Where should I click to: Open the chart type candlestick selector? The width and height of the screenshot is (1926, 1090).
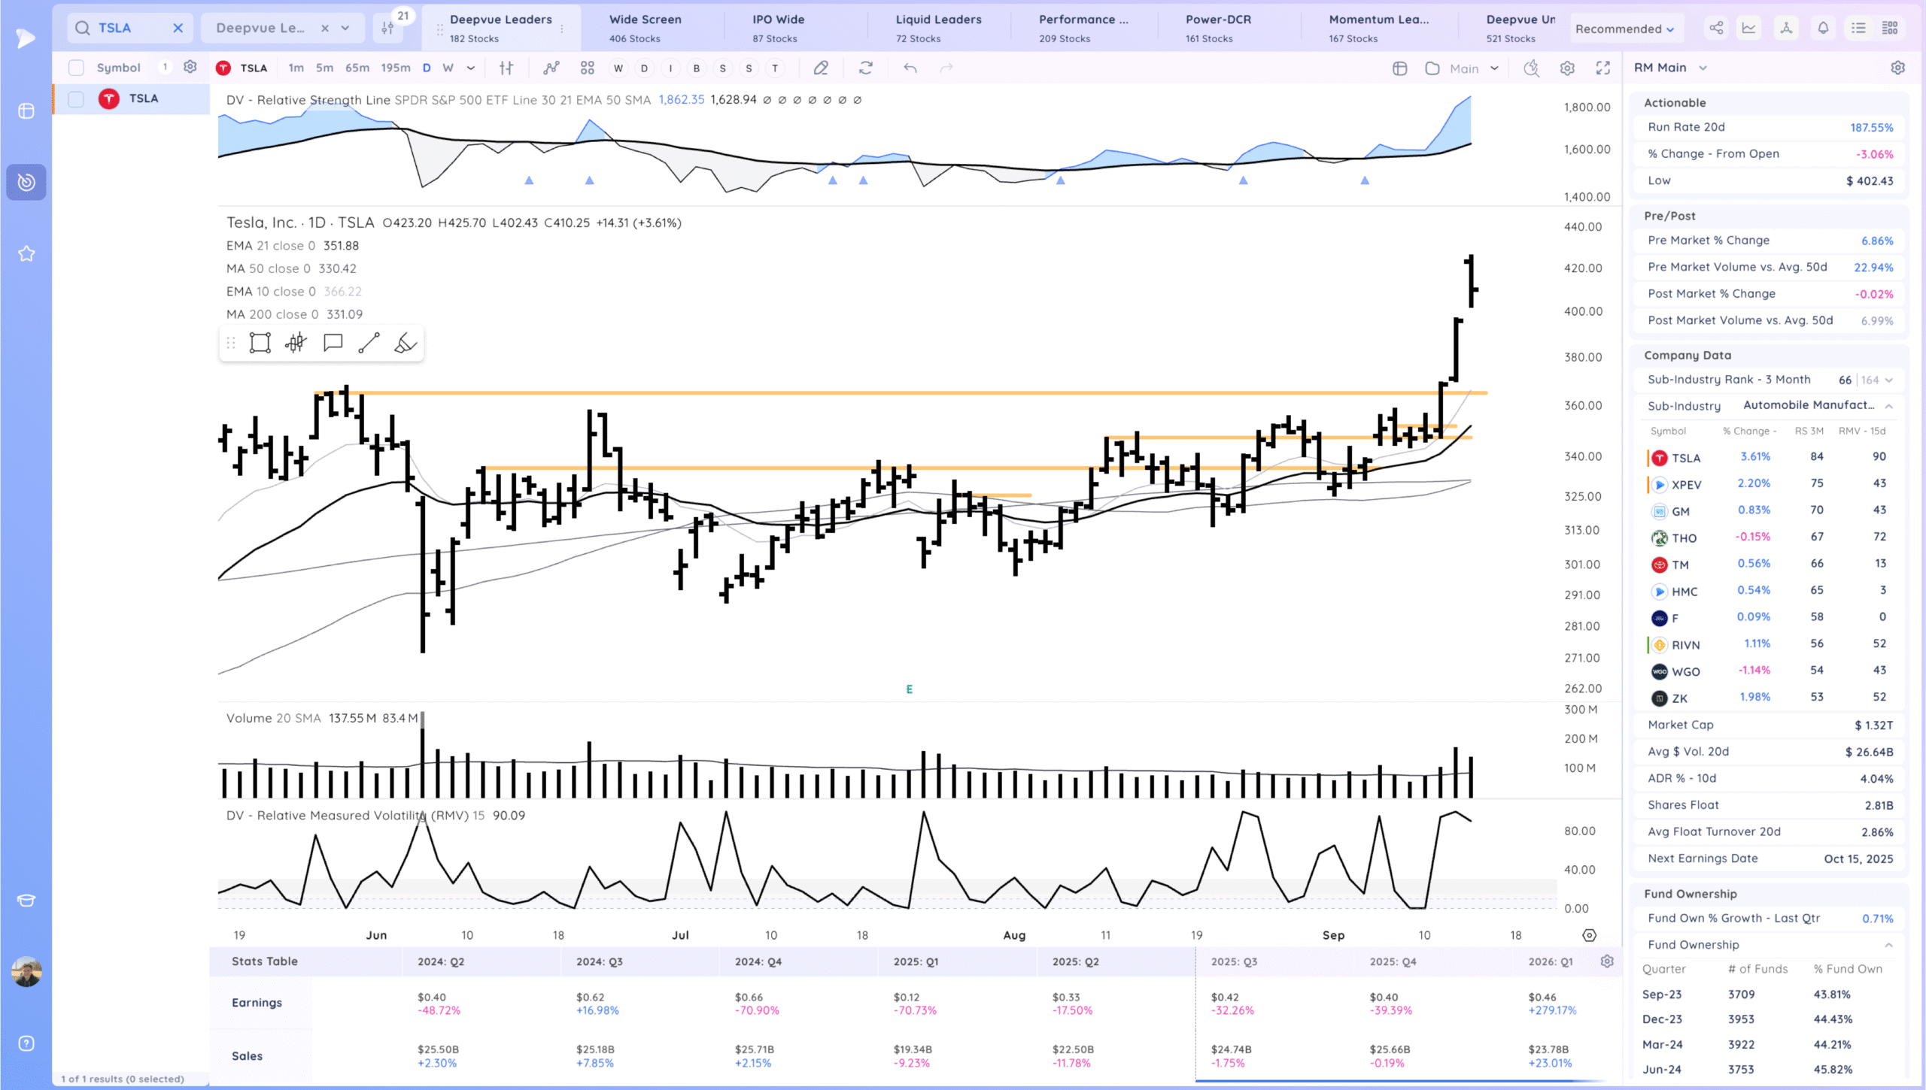pyautogui.click(x=506, y=68)
